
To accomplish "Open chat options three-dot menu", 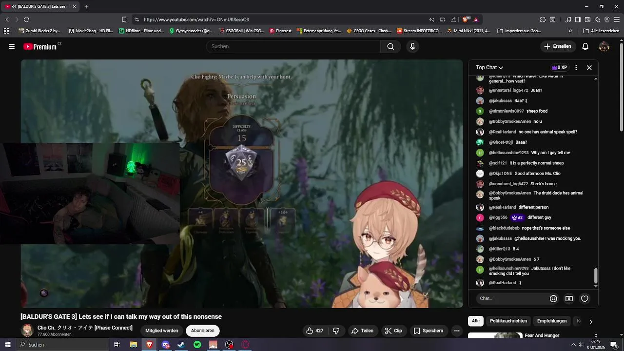I will click(x=576, y=68).
